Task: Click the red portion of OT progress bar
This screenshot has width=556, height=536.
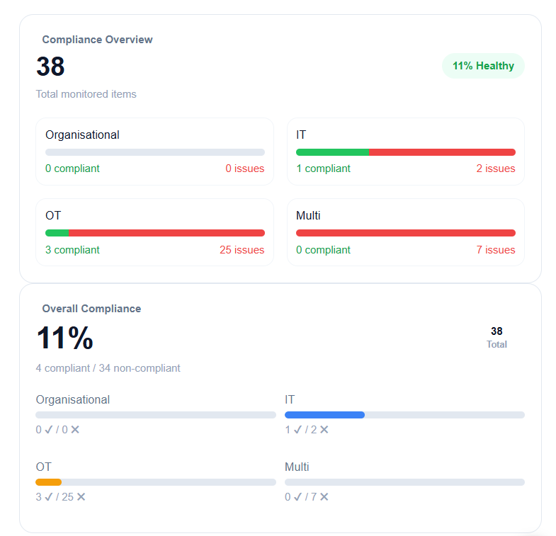Action: coord(166,233)
